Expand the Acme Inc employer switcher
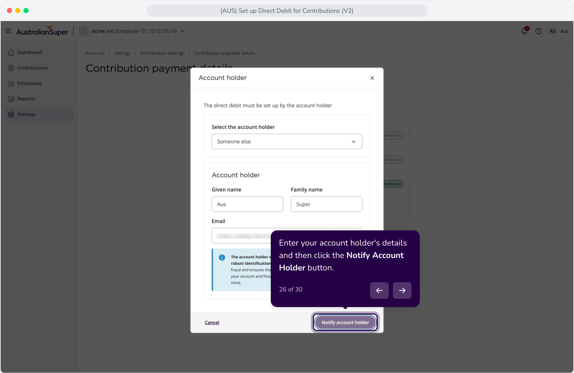The width and height of the screenshot is (574, 373). tap(182, 31)
